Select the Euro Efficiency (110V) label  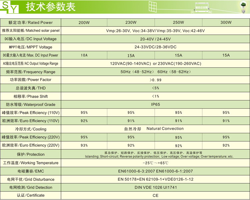point(31,121)
